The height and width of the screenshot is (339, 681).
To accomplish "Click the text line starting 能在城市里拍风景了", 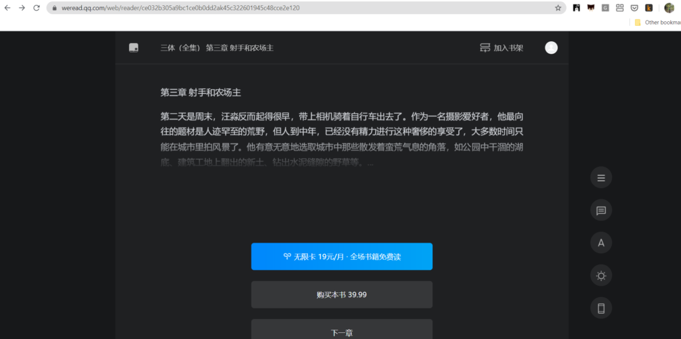I will pos(342,147).
